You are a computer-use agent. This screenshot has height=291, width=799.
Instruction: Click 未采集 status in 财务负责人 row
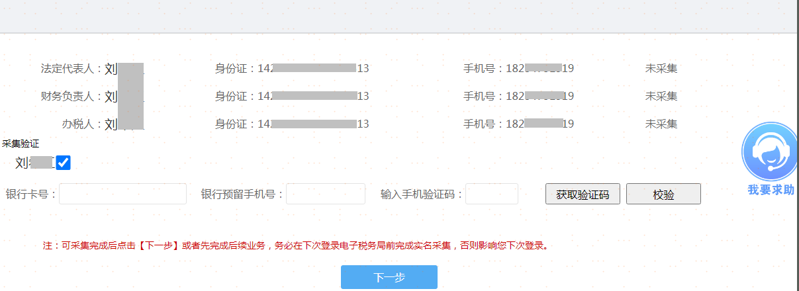(x=661, y=96)
